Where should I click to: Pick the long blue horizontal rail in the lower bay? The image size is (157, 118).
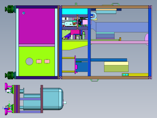coord(101,60)
